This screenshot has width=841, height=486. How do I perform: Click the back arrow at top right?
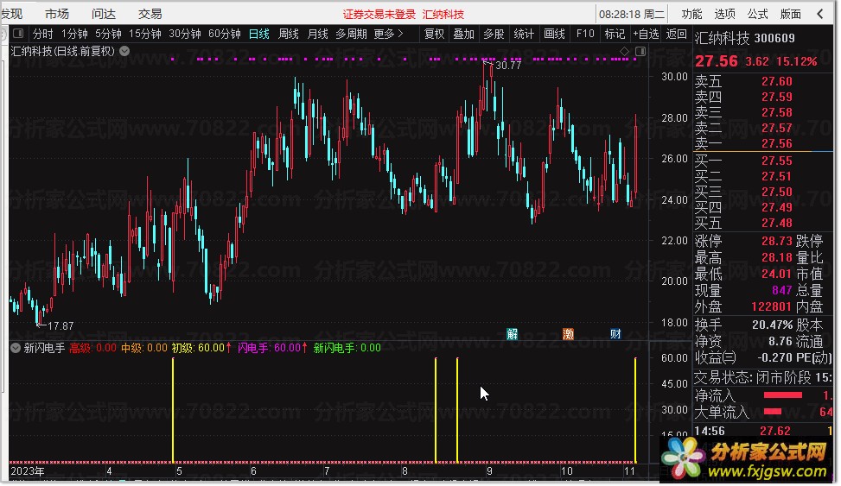pos(820,14)
